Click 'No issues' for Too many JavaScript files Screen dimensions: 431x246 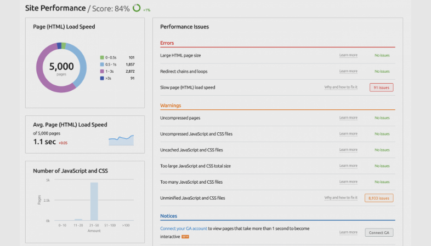coord(382,182)
